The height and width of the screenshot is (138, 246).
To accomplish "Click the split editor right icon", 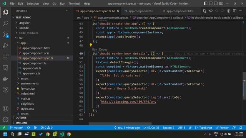I will (235, 11).
